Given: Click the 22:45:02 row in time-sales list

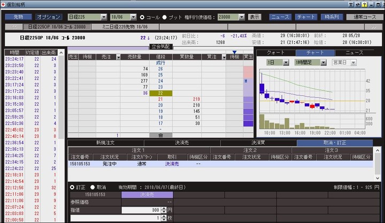Looking at the screenshot, I should coord(31,129).
